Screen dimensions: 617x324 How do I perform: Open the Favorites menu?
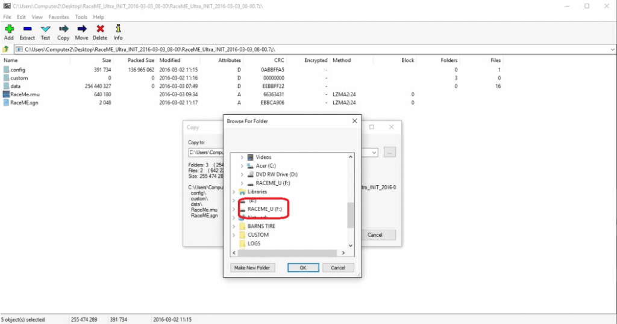point(58,17)
